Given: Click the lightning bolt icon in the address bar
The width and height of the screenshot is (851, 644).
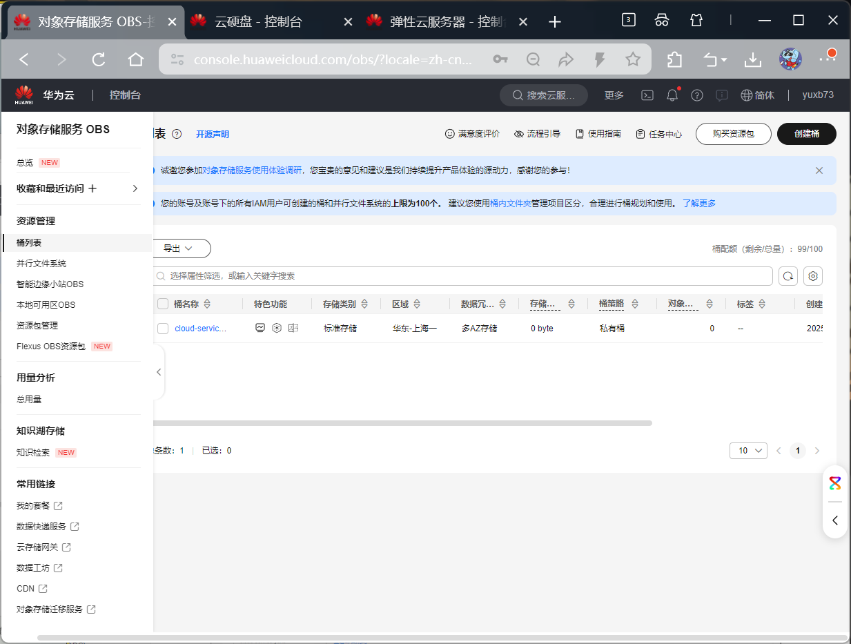Looking at the screenshot, I should pos(600,60).
